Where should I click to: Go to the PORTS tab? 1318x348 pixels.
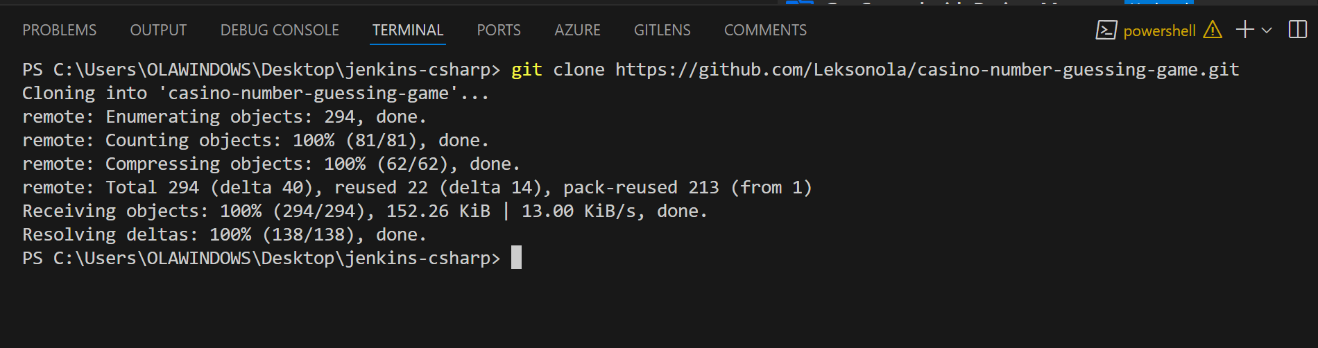point(499,31)
